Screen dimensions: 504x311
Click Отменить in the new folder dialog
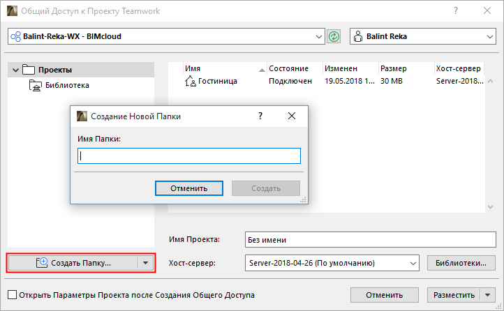point(188,188)
